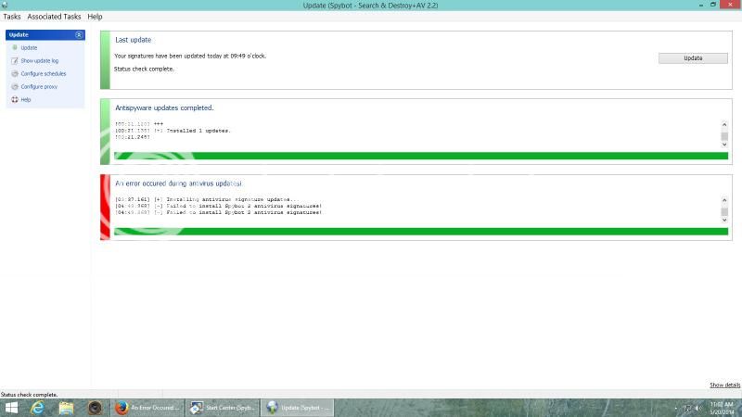The image size is (742, 417).
Task: Launch Internet Explorer from taskbar
Action: [38, 408]
